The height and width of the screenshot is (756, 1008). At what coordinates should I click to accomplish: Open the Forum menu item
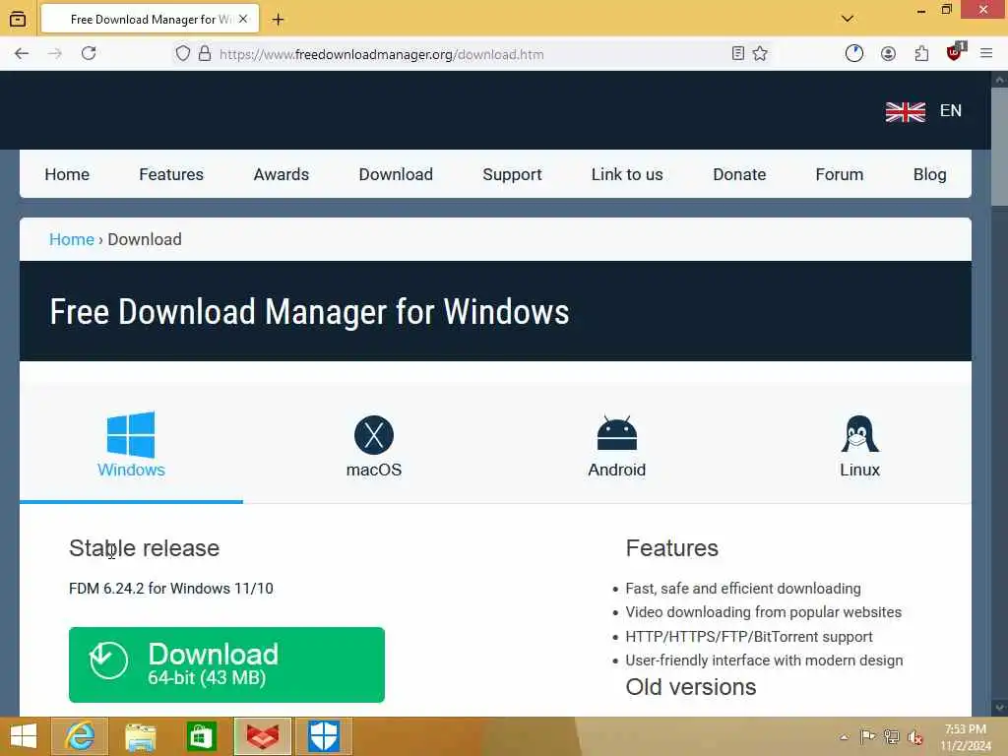pyautogui.click(x=839, y=174)
